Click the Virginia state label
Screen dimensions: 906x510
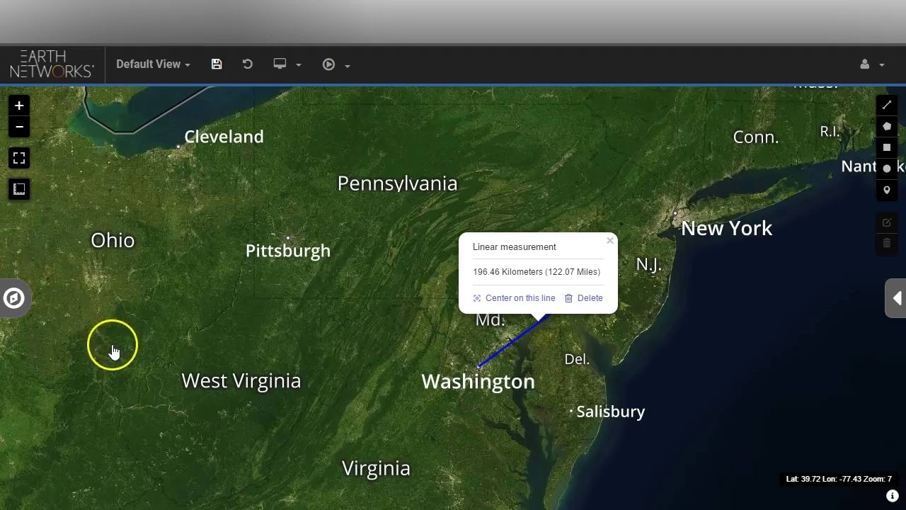point(376,468)
